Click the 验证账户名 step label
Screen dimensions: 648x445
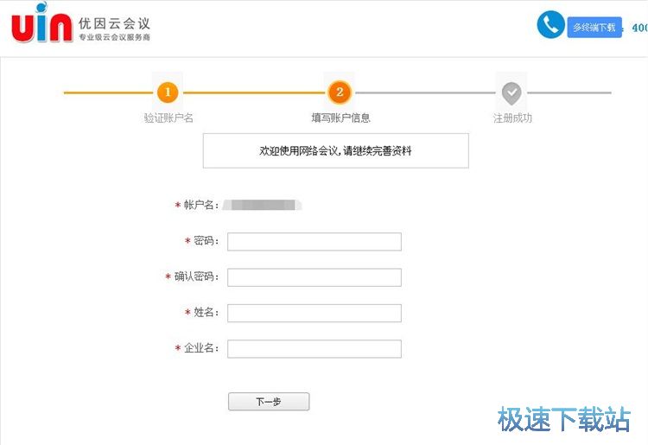168,118
